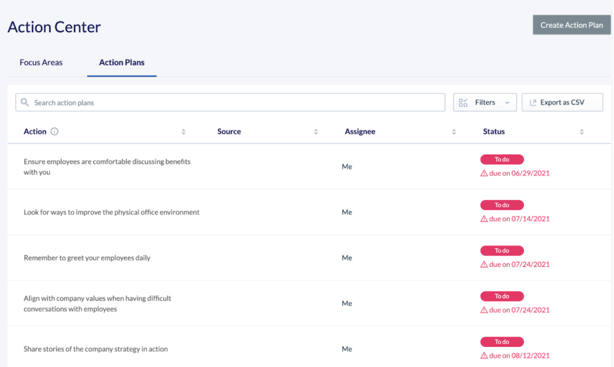Click Me assignee in benefits row
614x367 pixels.
pos(347,167)
